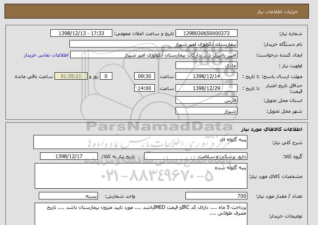Click the label مهلت ارسال پاسخ

pos(282,76)
